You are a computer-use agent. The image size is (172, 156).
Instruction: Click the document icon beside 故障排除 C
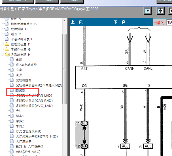click(7, 29)
